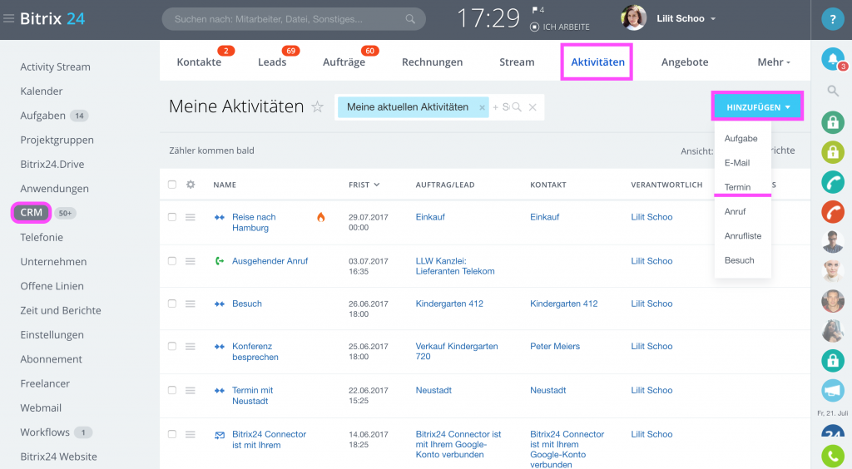Open first green lock chat in right sidebar
Screen dimensions: 852x469
click(832, 122)
